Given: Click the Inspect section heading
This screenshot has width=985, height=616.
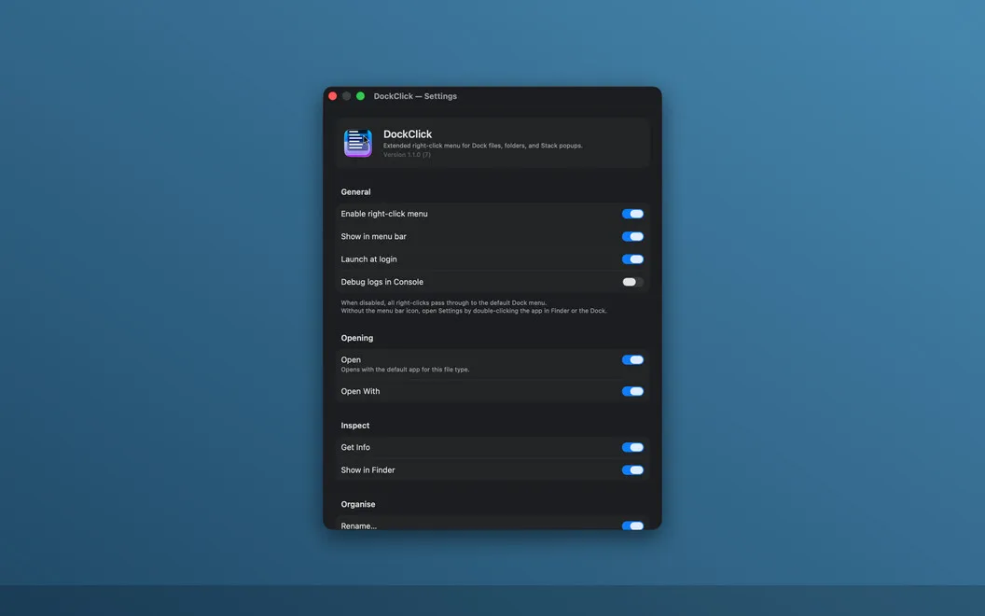Looking at the screenshot, I should coord(355,426).
